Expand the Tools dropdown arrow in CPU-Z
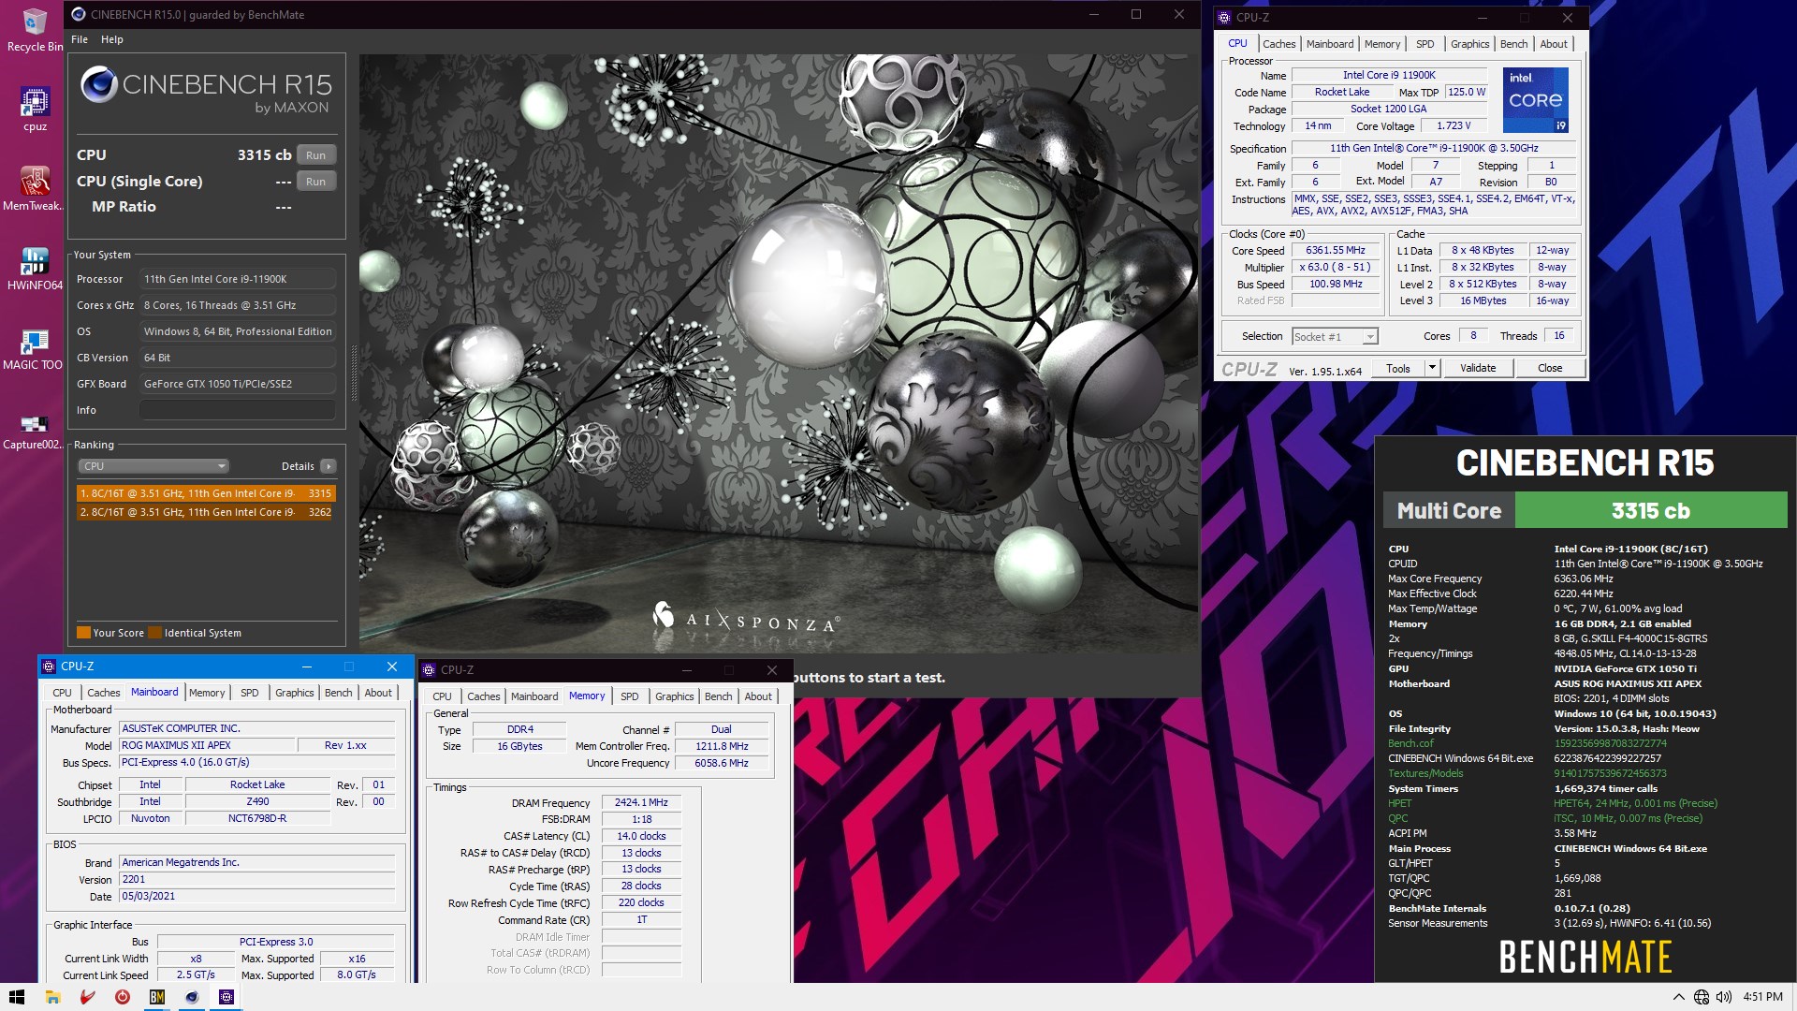Screen dimensions: 1797x1011 tap(1431, 368)
